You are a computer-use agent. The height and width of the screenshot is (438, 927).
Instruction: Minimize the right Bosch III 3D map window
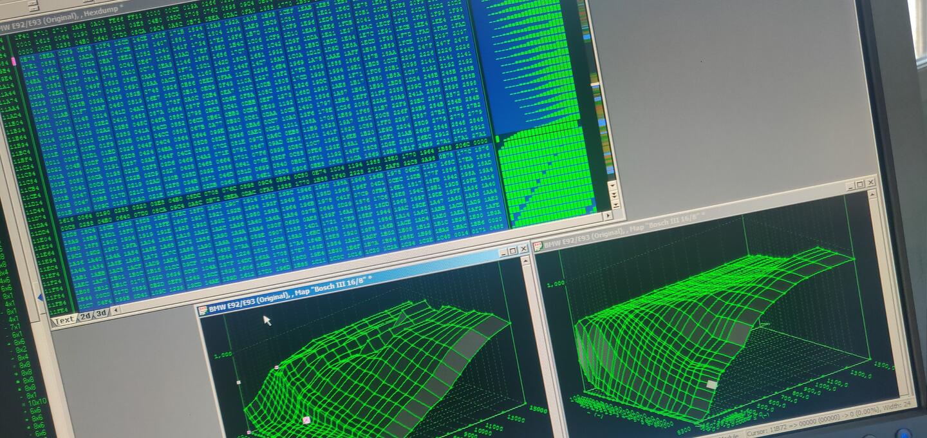click(850, 186)
